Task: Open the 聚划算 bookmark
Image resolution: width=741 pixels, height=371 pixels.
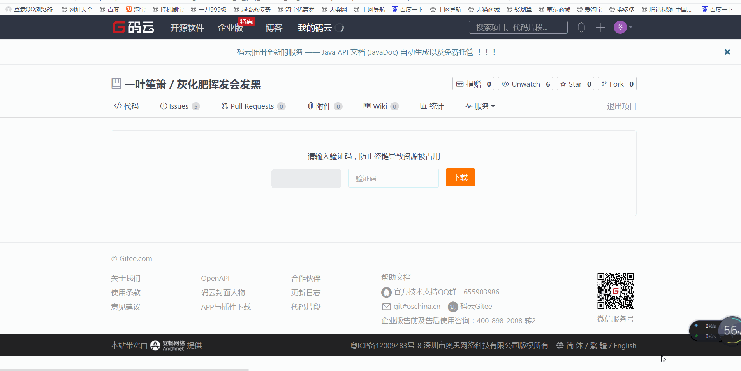Action: 519,9
